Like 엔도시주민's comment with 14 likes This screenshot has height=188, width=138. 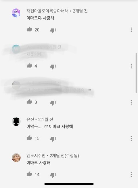click(x=29, y=174)
